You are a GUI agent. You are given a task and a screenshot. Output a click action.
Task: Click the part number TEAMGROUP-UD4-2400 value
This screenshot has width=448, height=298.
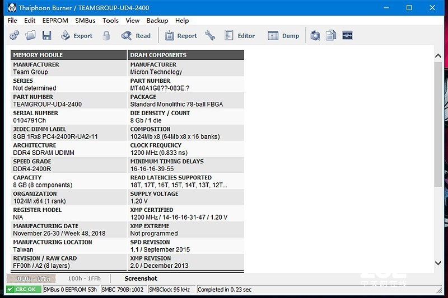48,105
